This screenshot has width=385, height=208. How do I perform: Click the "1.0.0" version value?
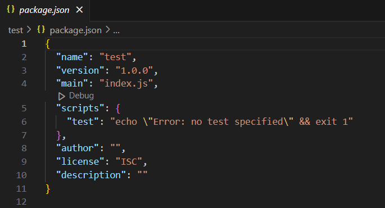(134, 70)
